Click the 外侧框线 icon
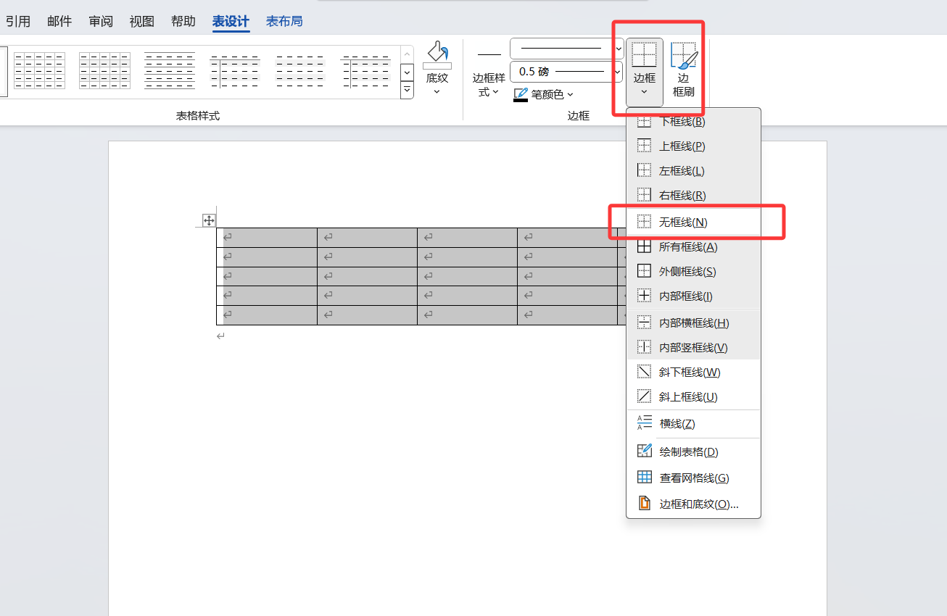 (x=644, y=272)
